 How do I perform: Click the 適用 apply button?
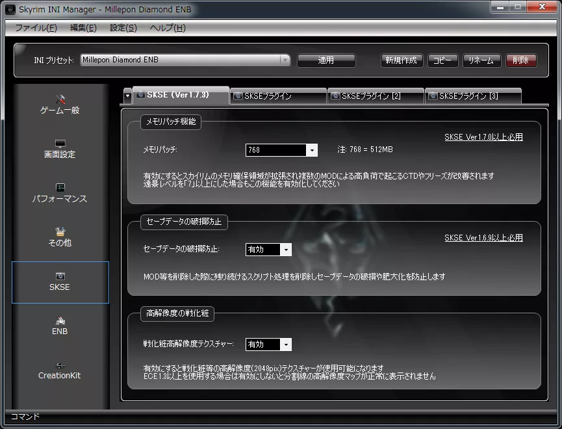coord(326,60)
